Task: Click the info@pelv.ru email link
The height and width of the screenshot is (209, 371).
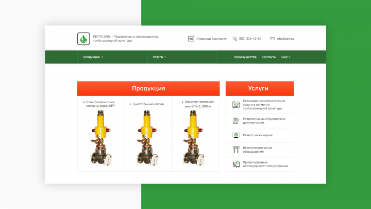Action: pyautogui.click(x=285, y=39)
